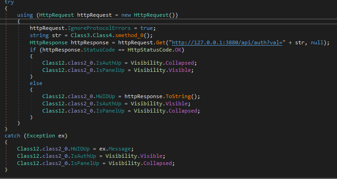This screenshot has width=337, height=179.
Task: Click the Exception type name
Action: pyautogui.click(x=41, y=136)
